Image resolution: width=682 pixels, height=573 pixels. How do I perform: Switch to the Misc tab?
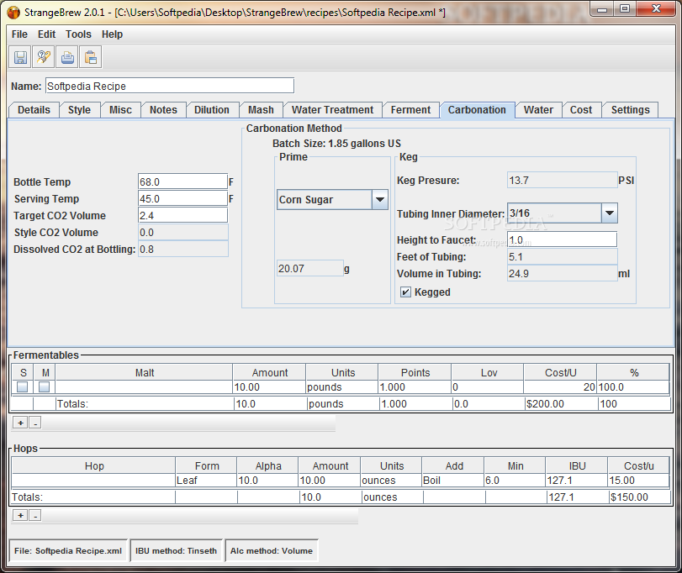(x=120, y=110)
